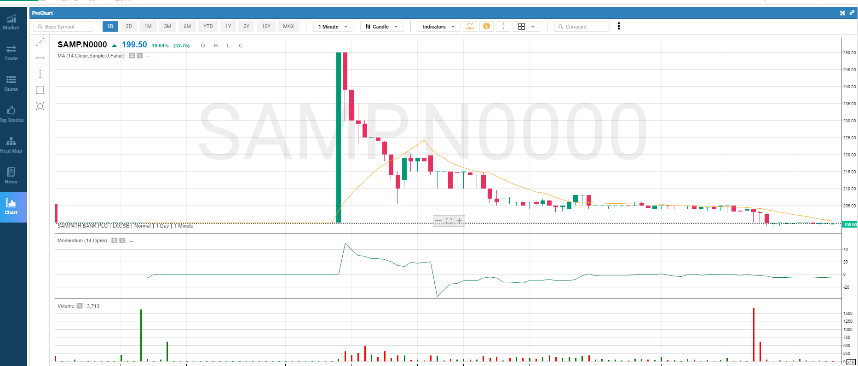Open the Trade section in the sidebar
This screenshot has width=858, height=366.
(x=11, y=53)
